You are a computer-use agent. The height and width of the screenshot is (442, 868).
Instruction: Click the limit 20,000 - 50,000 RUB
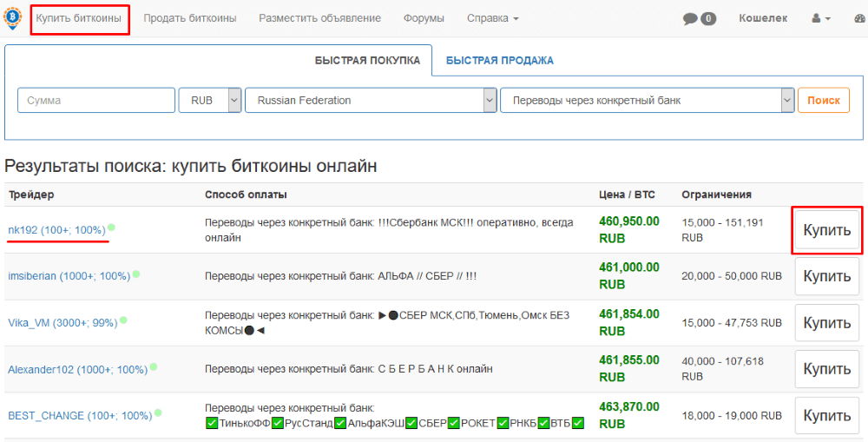tap(732, 276)
